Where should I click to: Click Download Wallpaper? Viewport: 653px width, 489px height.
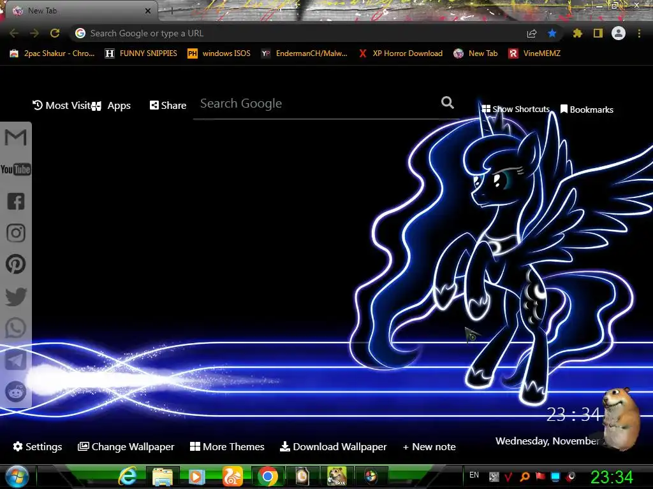[x=333, y=446]
